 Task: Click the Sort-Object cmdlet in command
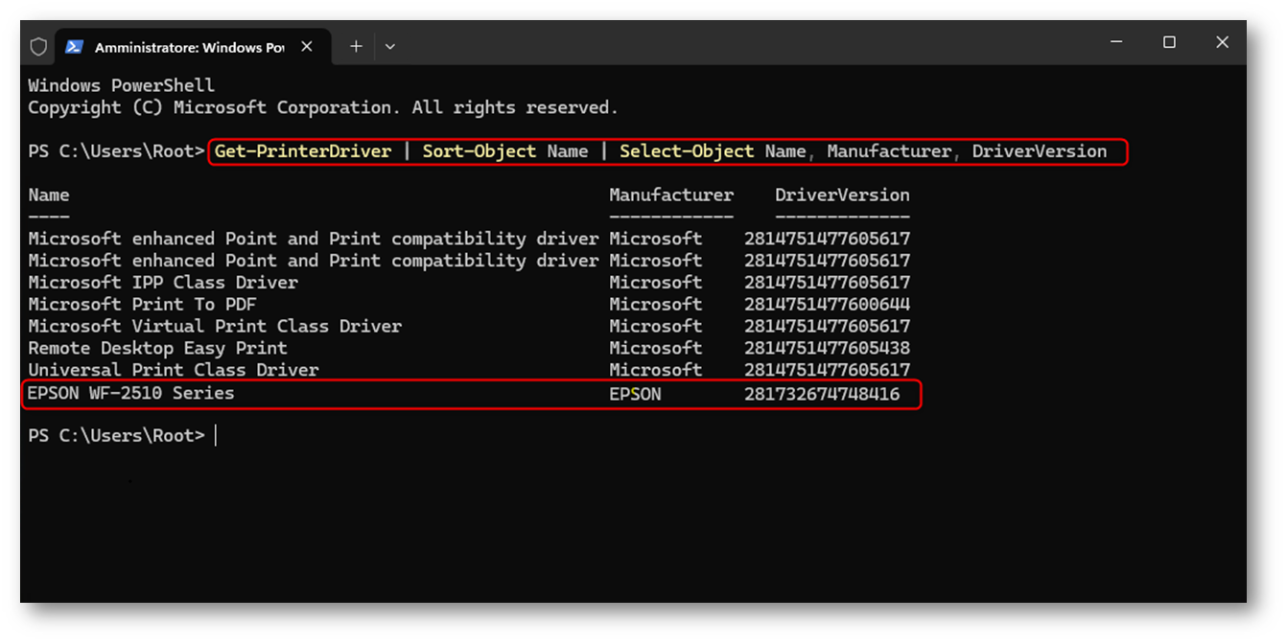pos(480,151)
